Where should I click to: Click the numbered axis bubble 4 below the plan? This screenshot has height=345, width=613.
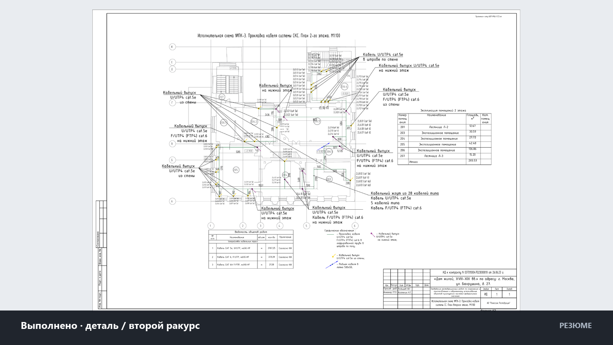[279, 226]
